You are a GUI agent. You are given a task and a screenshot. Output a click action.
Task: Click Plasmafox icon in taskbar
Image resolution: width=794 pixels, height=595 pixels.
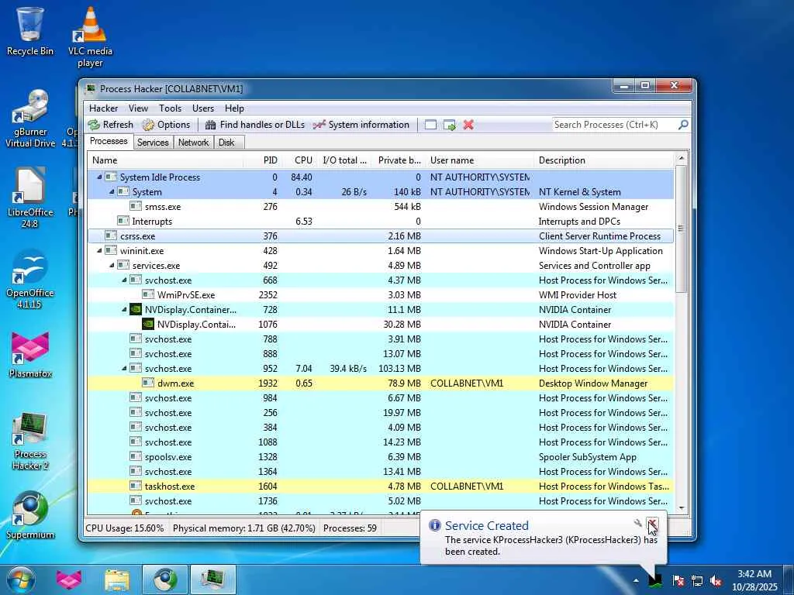point(69,580)
